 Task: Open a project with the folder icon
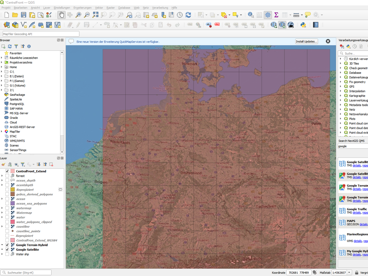pyautogui.click(x=15, y=15)
